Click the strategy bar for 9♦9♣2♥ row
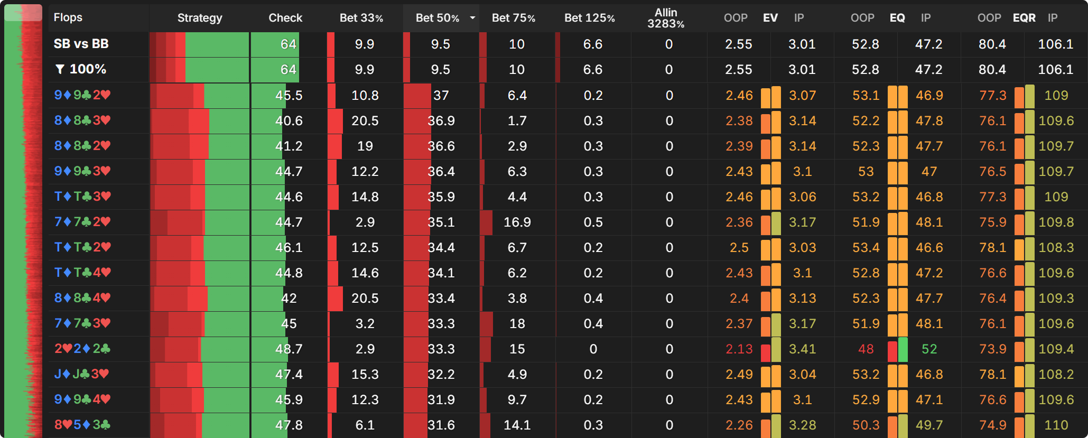 [199, 96]
